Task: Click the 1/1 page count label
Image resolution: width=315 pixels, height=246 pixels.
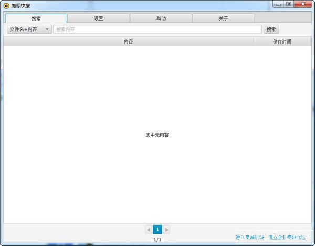Action: (x=157, y=239)
